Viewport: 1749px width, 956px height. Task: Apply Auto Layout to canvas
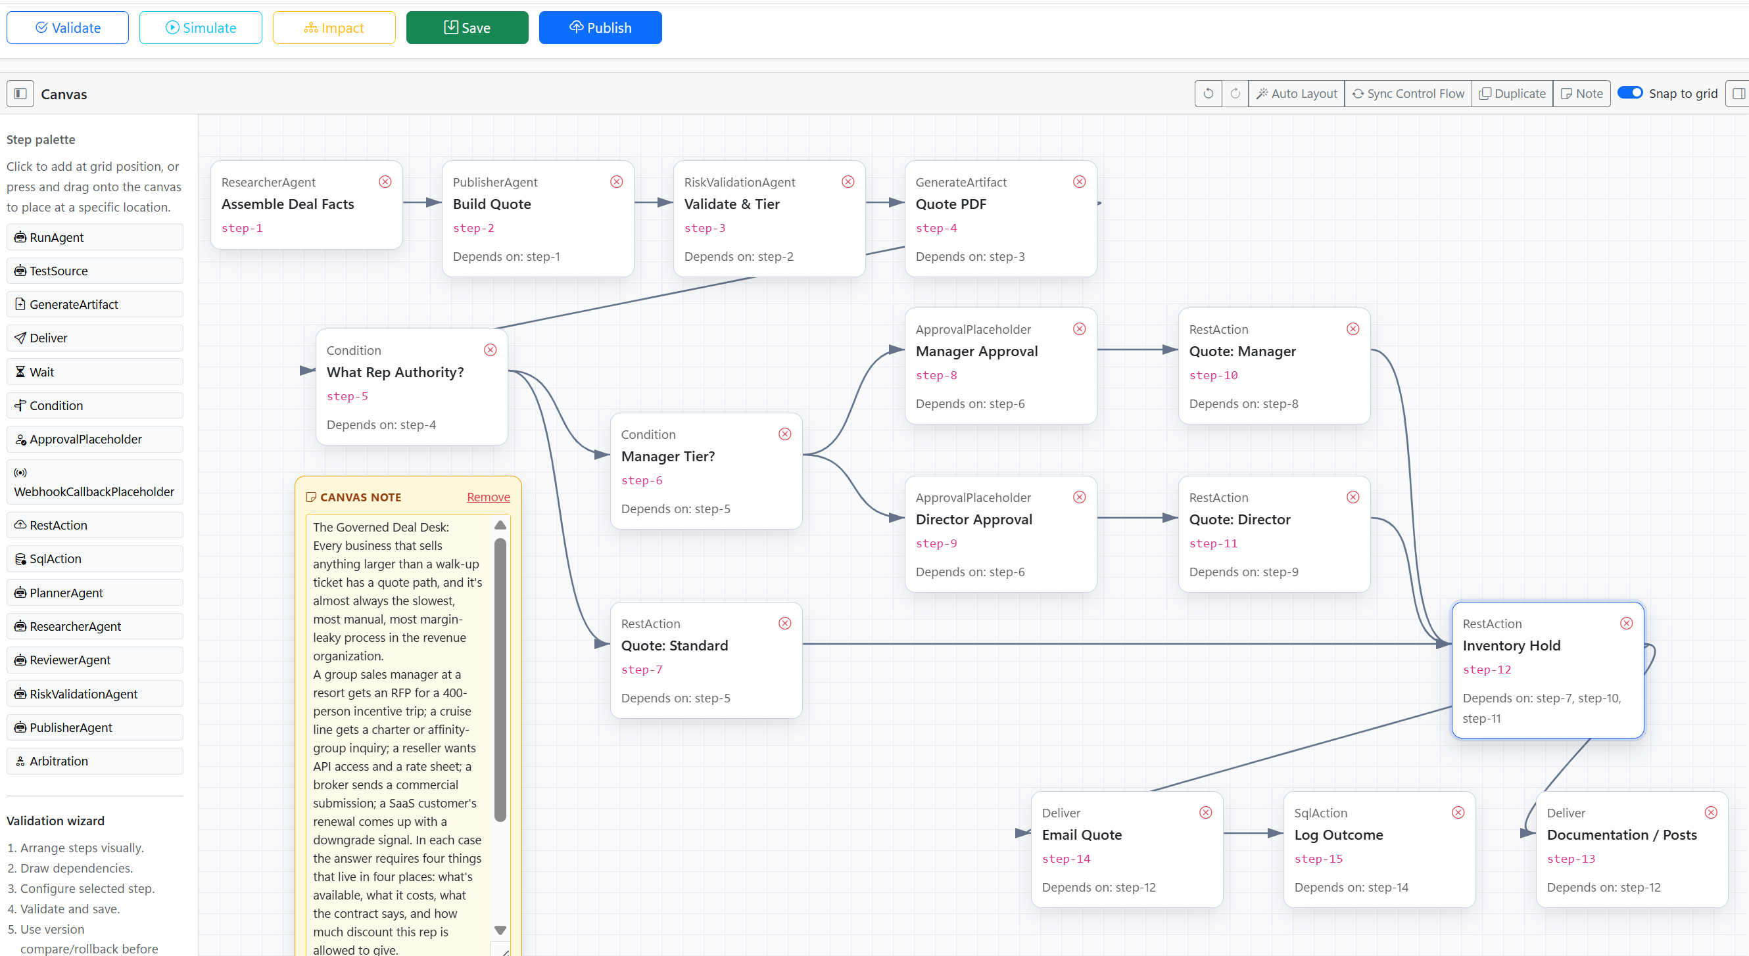1296,94
